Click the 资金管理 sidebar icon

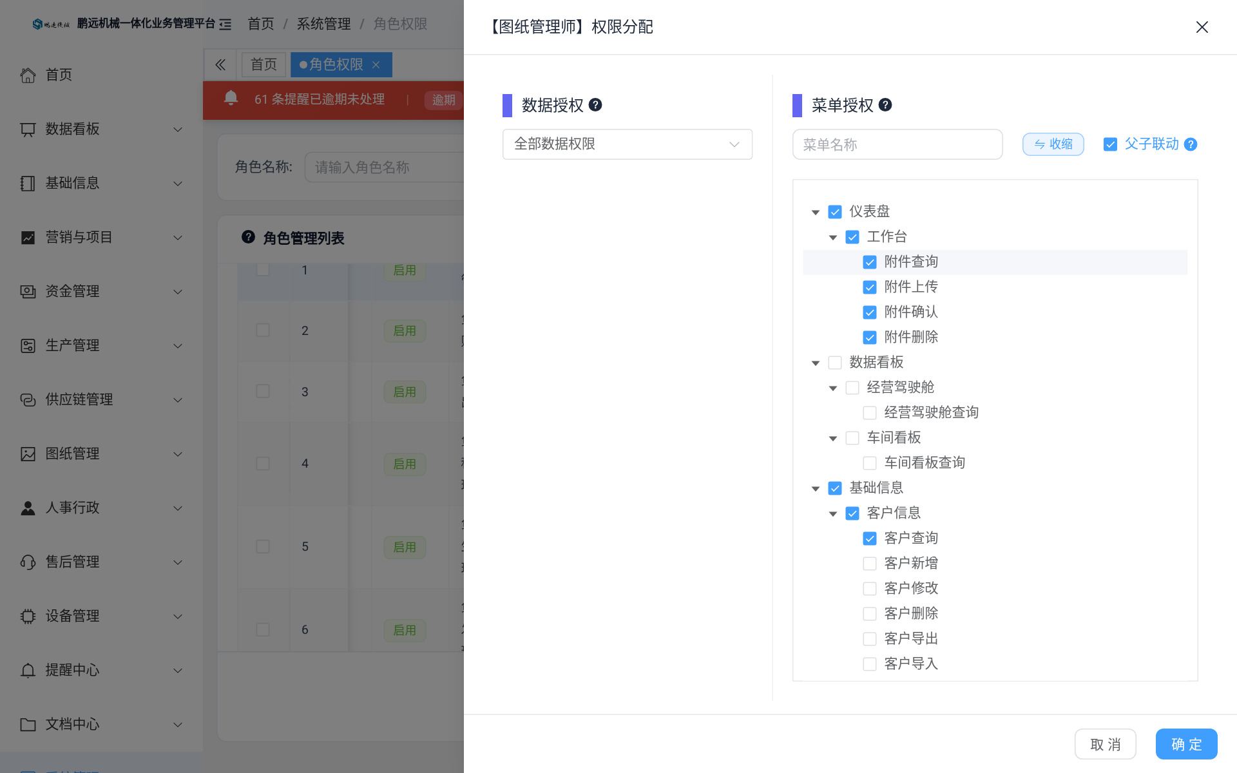point(28,291)
